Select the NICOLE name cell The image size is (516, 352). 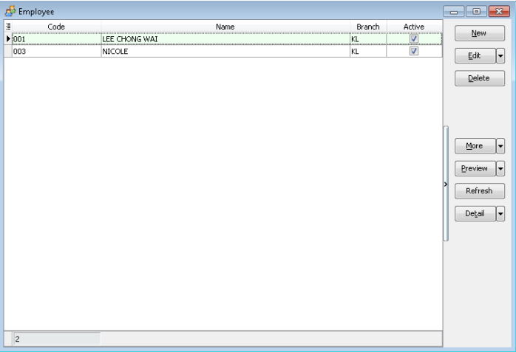pyautogui.click(x=225, y=51)
